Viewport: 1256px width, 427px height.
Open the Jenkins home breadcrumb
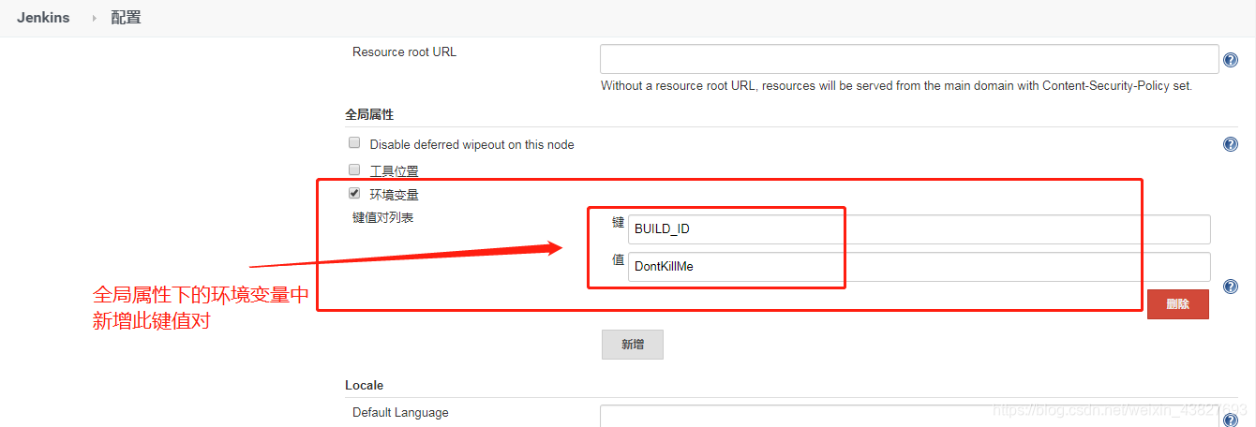[x=43, y=18]
